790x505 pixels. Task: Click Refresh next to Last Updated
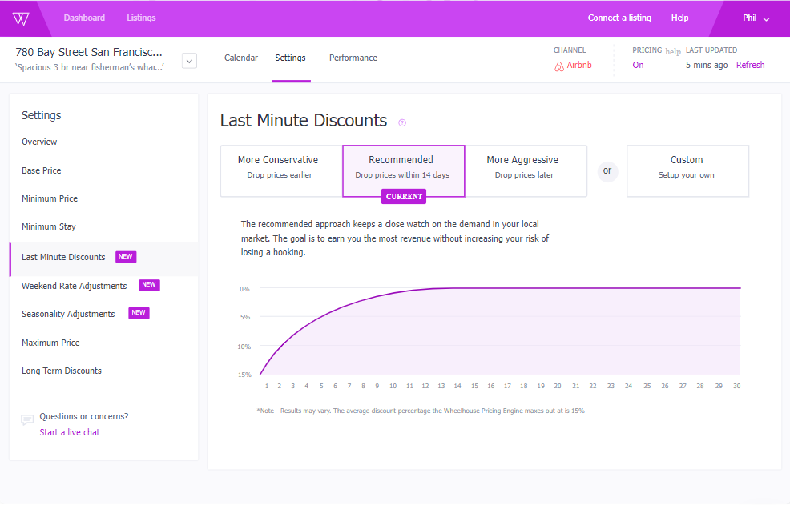750,65
